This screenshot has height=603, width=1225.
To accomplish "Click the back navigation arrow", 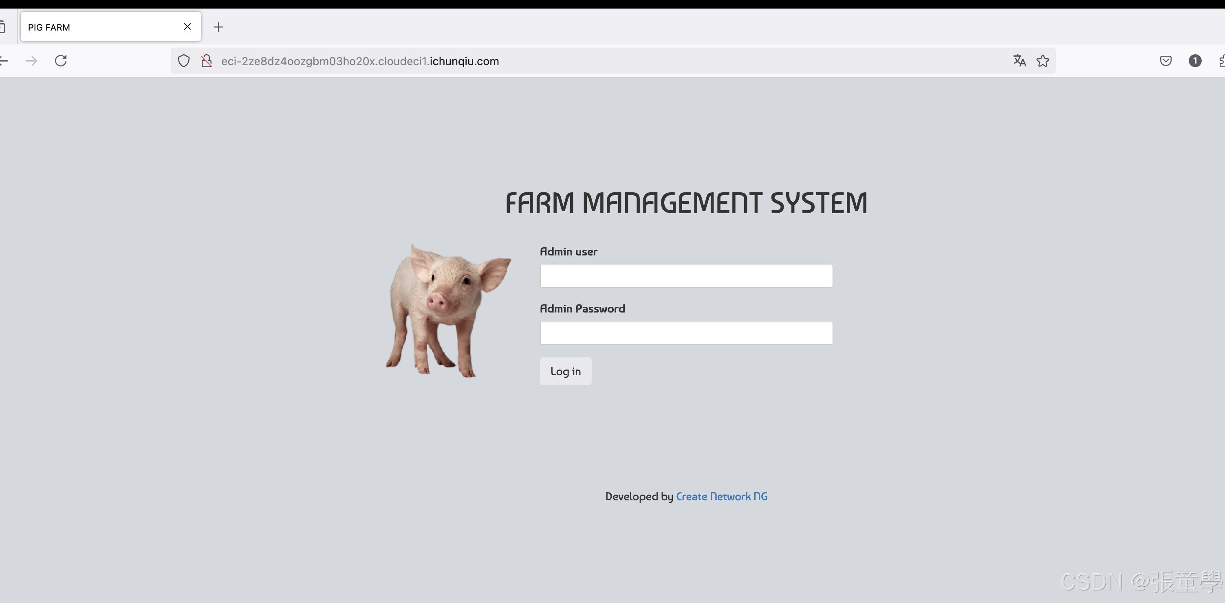I will (4, 61).
